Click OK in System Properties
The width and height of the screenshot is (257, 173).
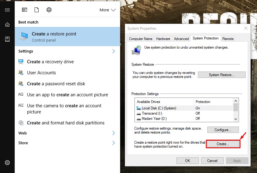[x=187, y=161]
